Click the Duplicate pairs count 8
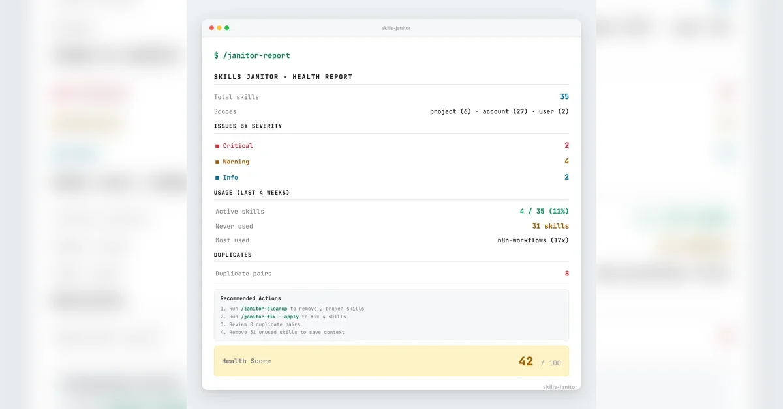 click(567, 274)
